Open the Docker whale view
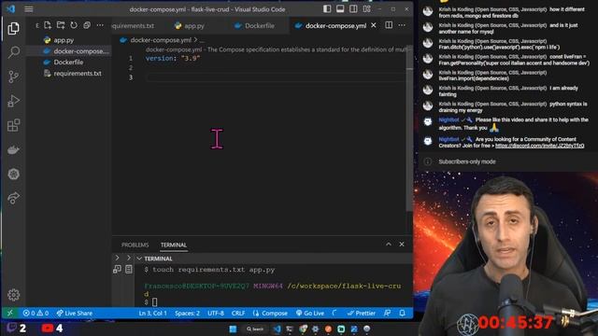Screen dimensions: 598x336 [14, 149]
